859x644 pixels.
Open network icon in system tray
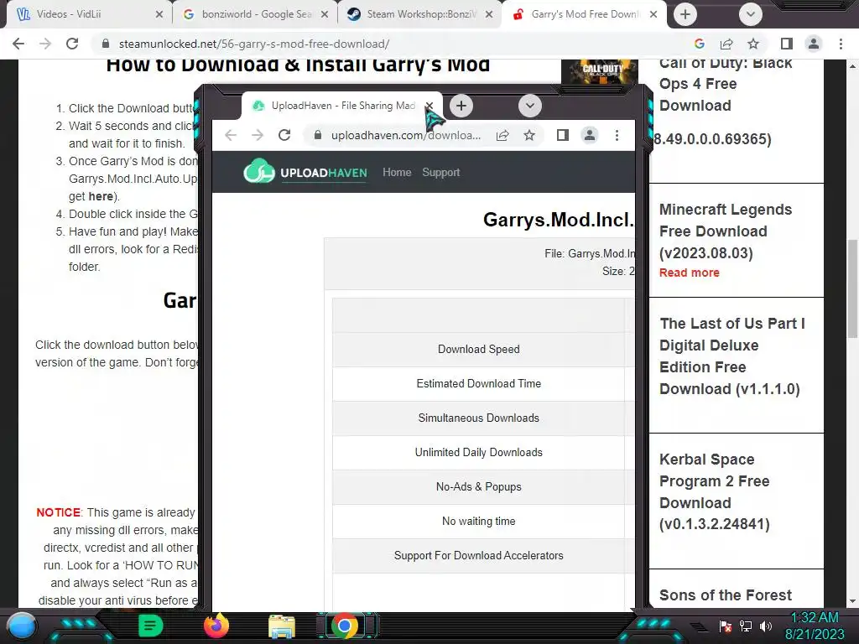(x=746, y=626)
